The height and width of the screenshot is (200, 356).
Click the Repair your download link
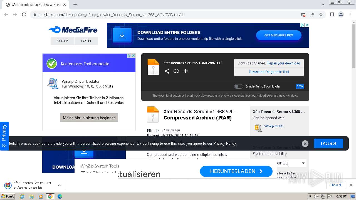[283, 63]
